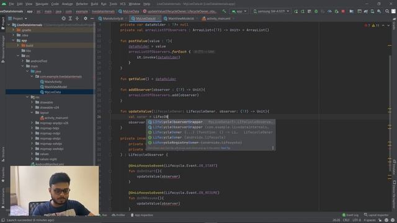Click the red Stop button in toolbar
The height and width of the screenshot is (223, 397).
click(x=343, y=11)
